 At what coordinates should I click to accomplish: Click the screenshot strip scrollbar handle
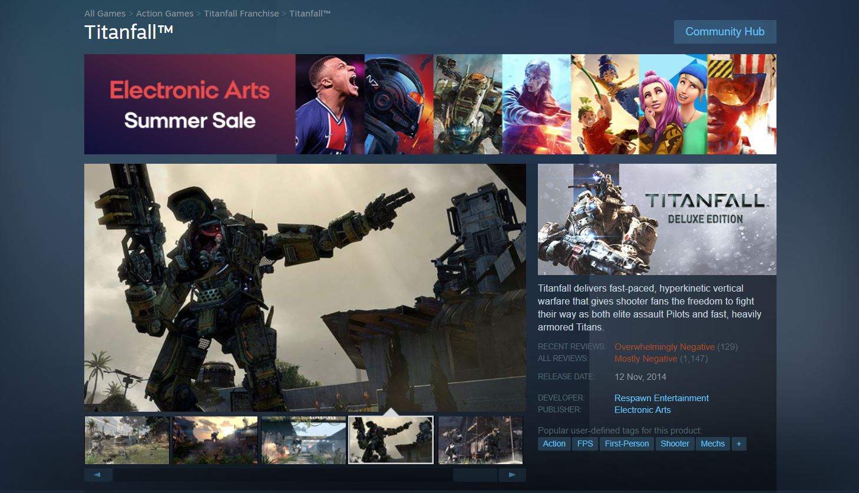[475, 475]
